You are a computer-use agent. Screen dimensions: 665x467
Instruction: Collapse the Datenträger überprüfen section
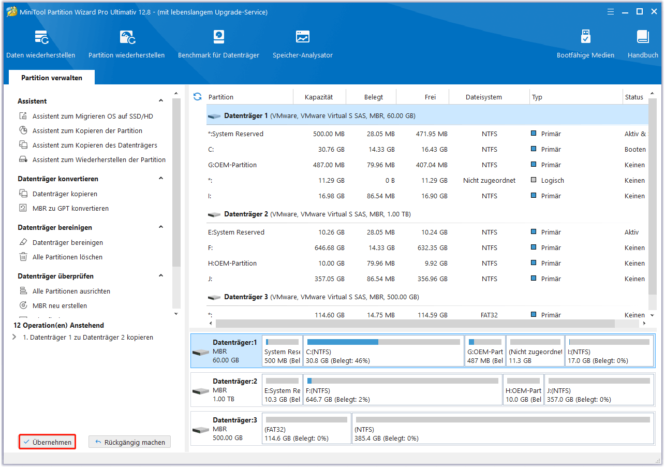[x=161, y=276]
